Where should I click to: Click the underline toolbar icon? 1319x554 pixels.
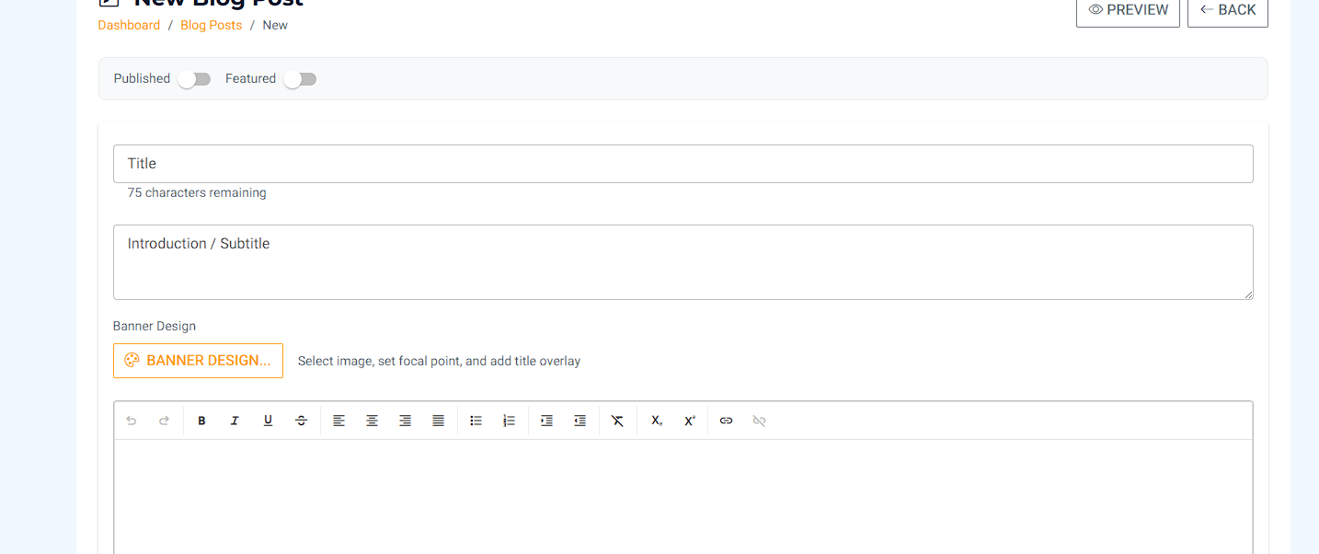pos(268,421)
